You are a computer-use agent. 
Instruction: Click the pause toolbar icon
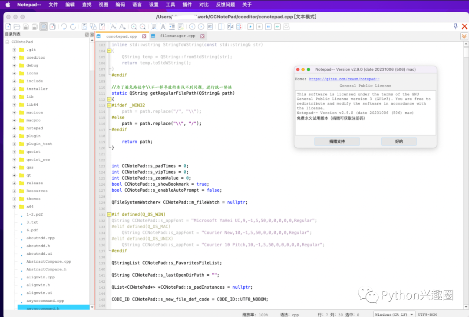[268, 27]
